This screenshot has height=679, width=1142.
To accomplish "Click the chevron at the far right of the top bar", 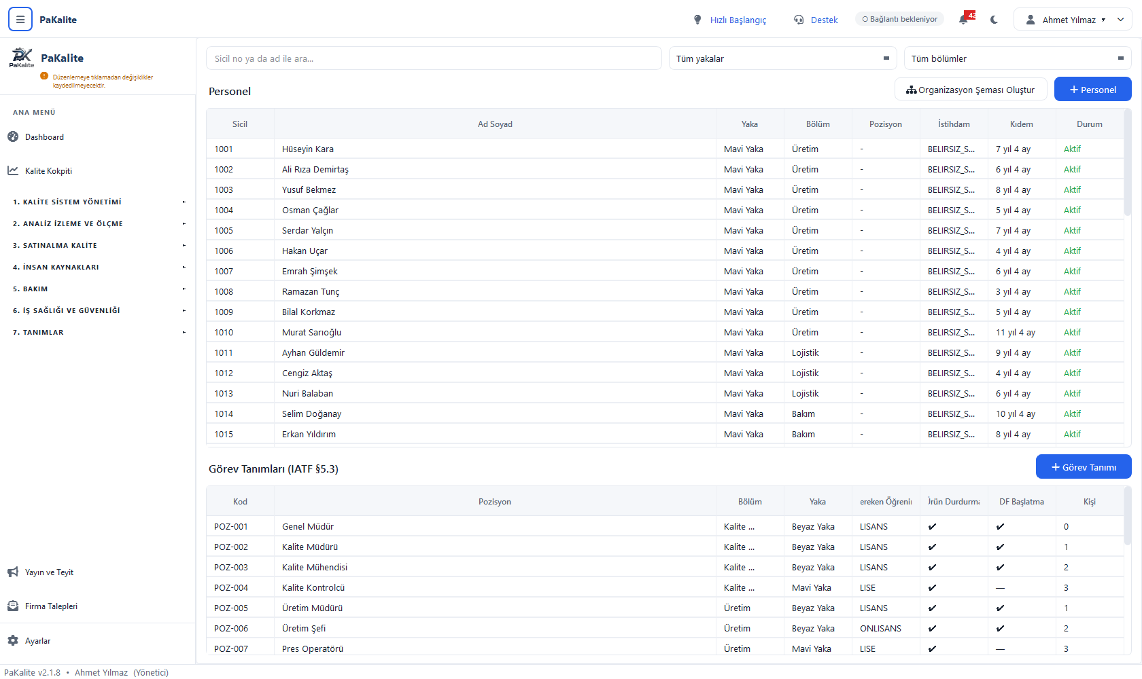I will pyautogui.click(x=1121, y=20).
